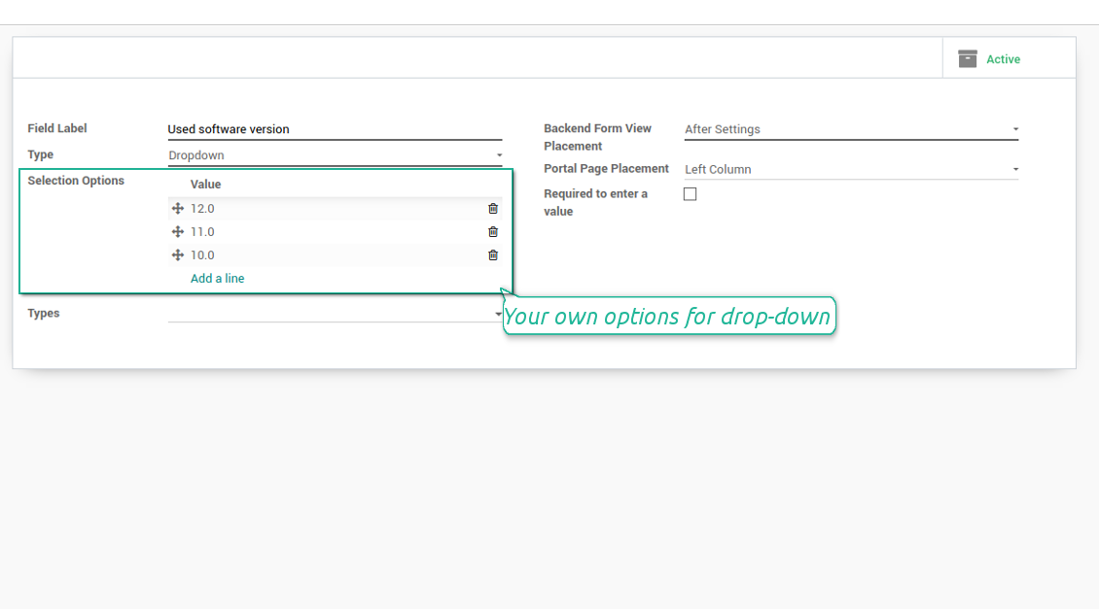The height and width of the screenshot is (609, 1099).
Task: Delete the 11.0 option with trash icon
Action: coord(493,232)
